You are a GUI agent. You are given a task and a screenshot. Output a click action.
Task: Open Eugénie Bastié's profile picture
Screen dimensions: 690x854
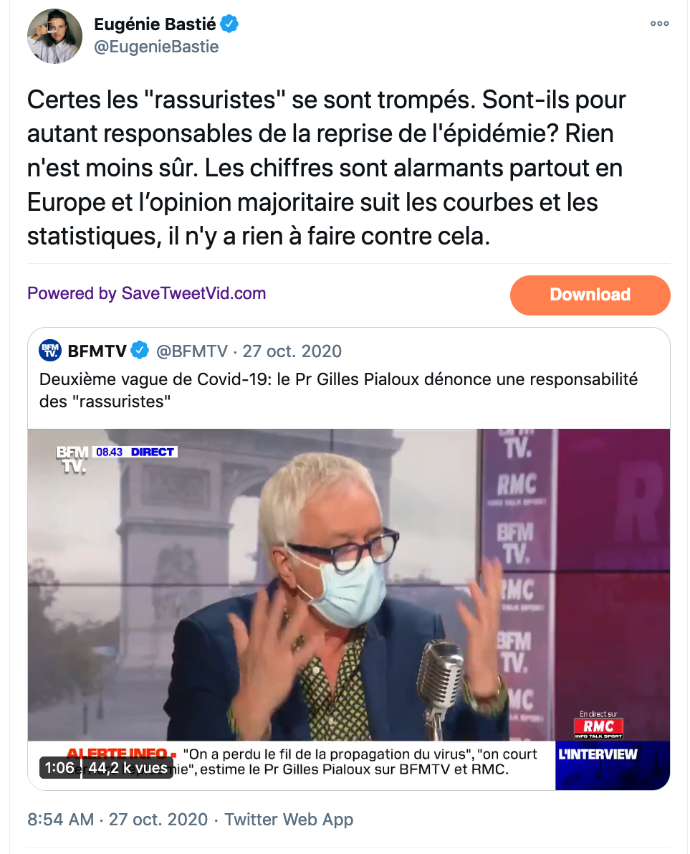[x=54, y=36]
